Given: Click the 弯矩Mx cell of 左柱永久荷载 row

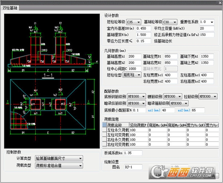Looking at the screenshot, I should point(158,130).
